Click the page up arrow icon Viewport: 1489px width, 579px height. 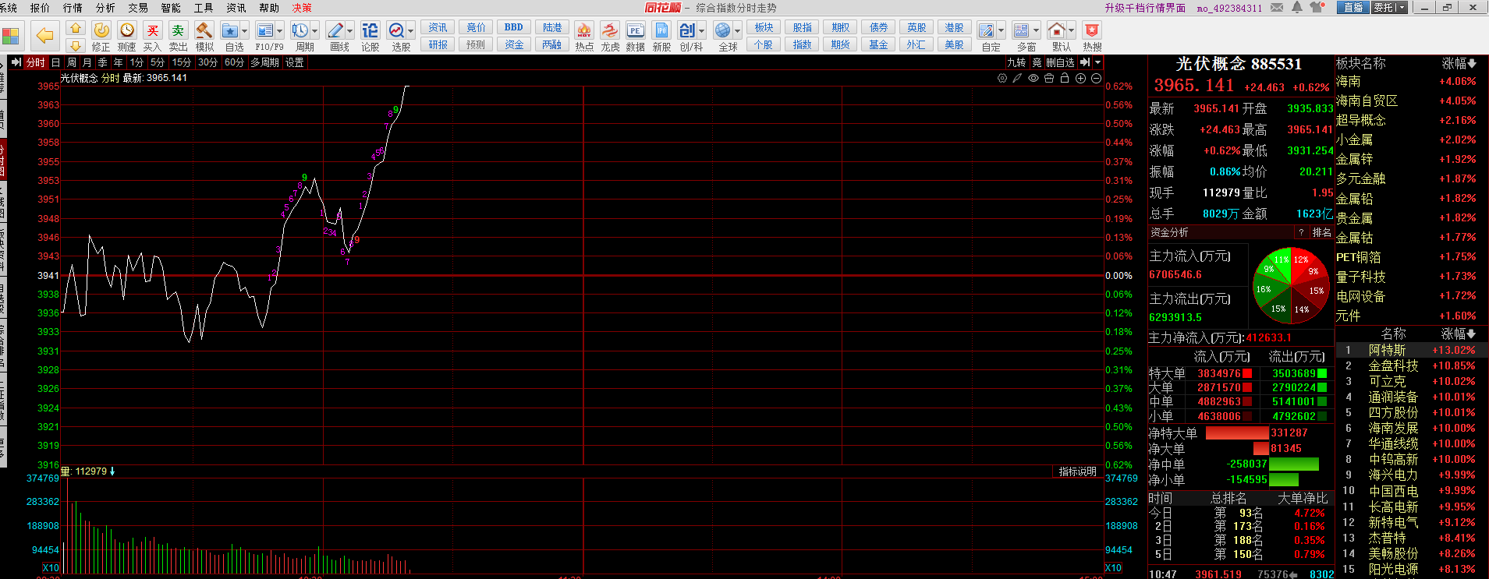(76, 28)
